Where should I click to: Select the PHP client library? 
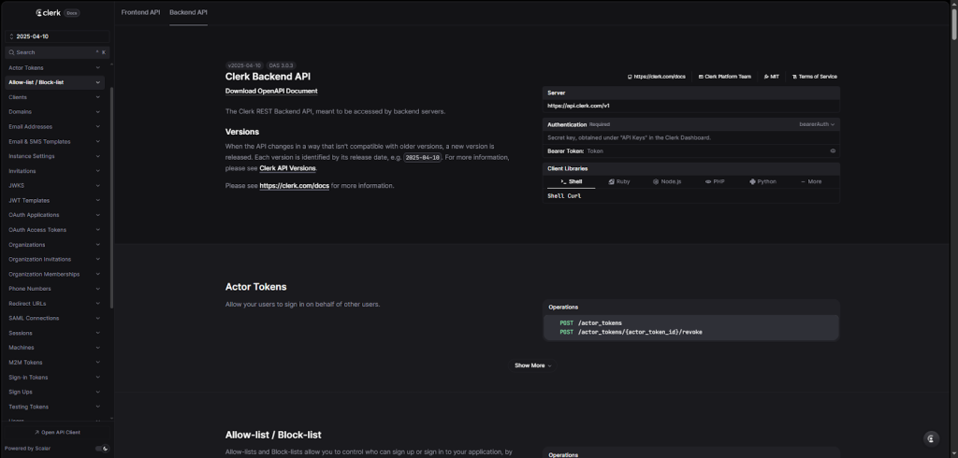pos(716,181)
